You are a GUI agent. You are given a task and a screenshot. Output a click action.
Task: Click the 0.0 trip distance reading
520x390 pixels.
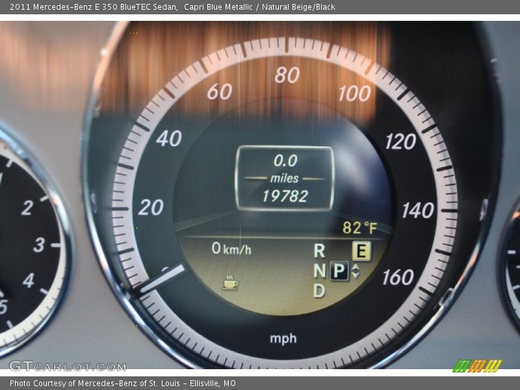(x=285, y=161)
